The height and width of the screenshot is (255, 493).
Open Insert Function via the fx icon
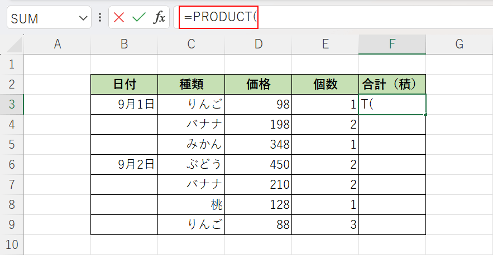tap(159, 18)
